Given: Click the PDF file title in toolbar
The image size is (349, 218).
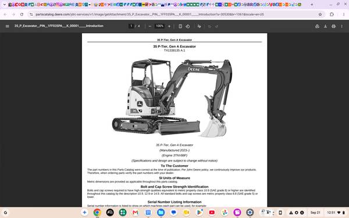Looking at the screenshot, I should coord(59,26).
